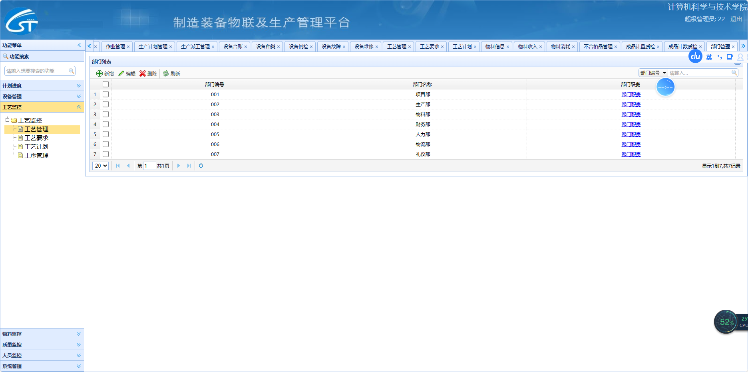Close the 物料信息 tab
The image size is (748, 372).
(508, 47)
